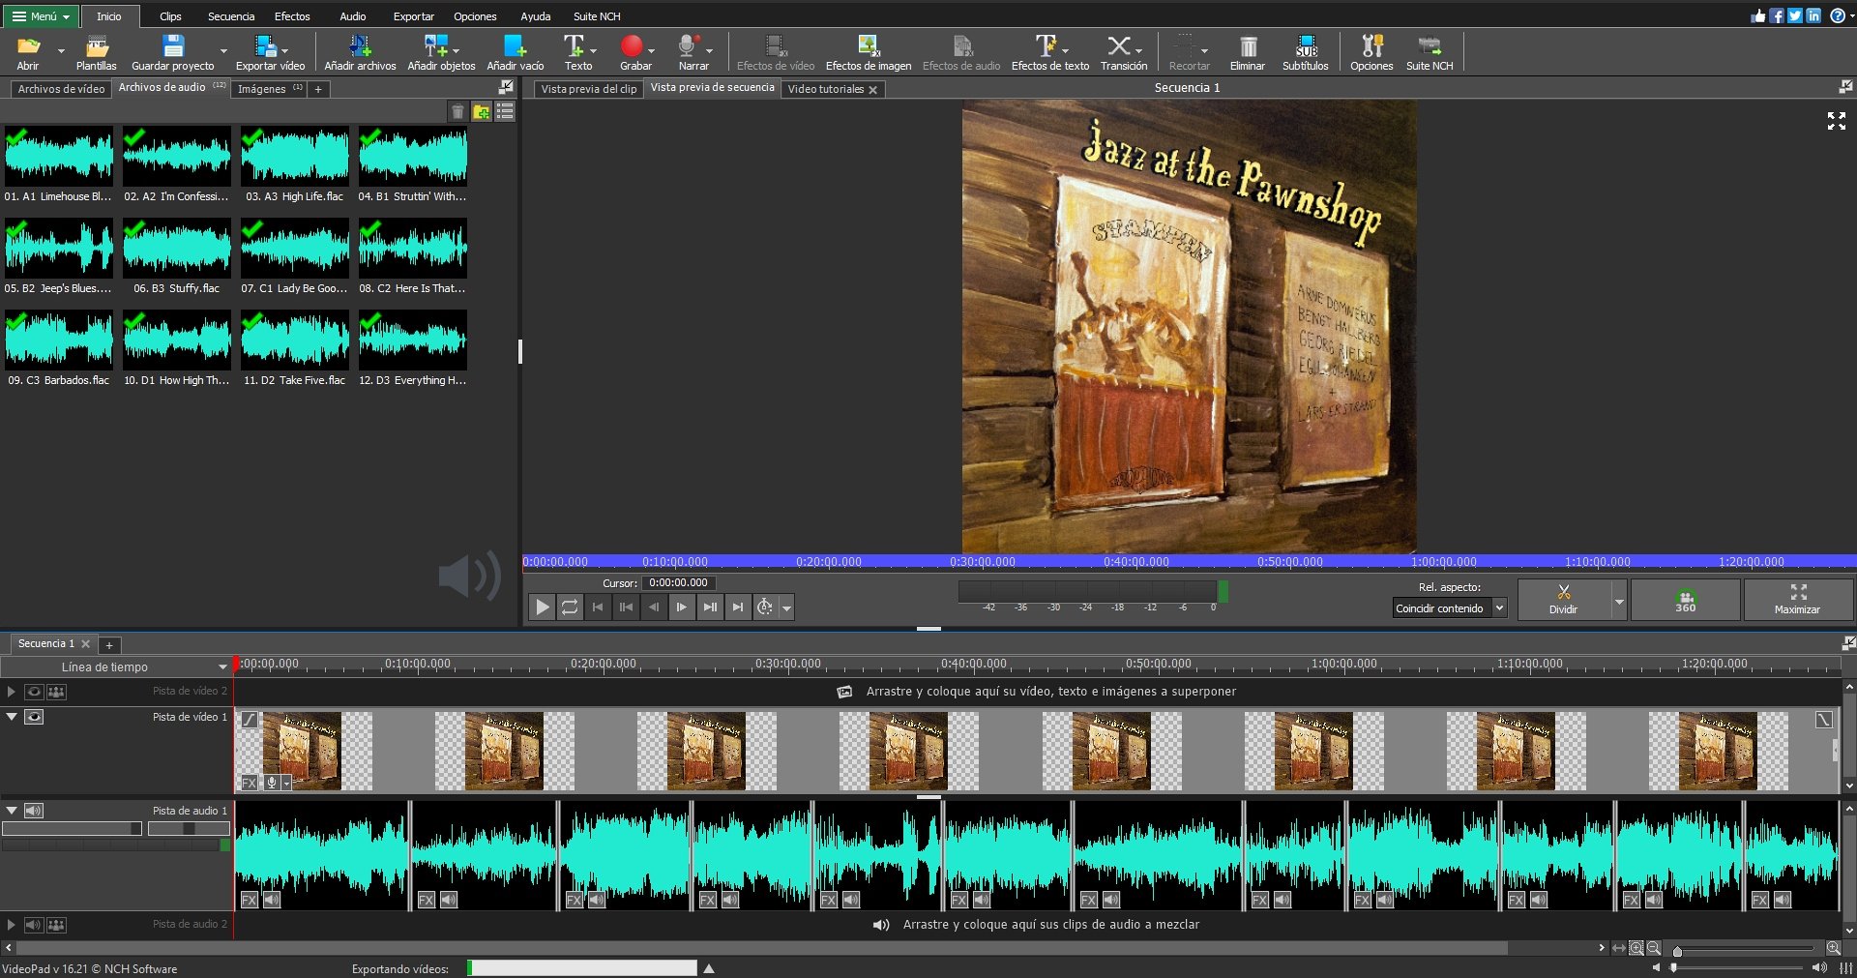Click FX button on first video clip
Viewport: 1857px width, 978px height.
coord(249,784)
